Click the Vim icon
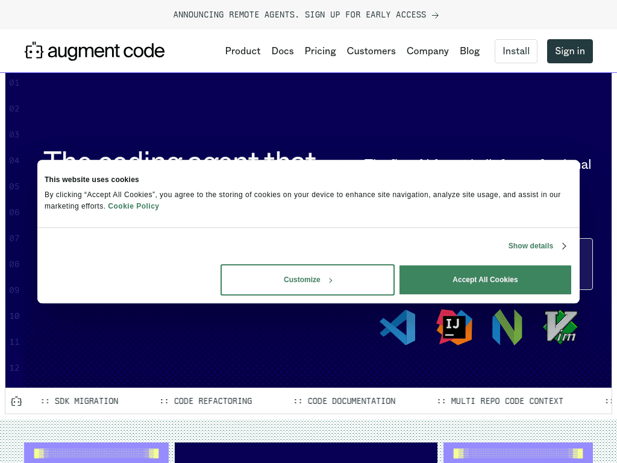 [560, 327]
